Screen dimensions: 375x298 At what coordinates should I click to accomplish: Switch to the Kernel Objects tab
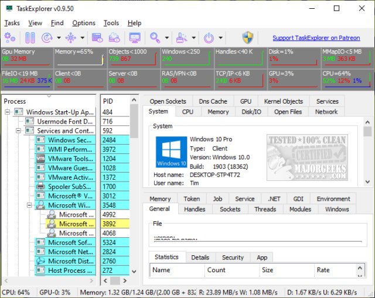284,101
